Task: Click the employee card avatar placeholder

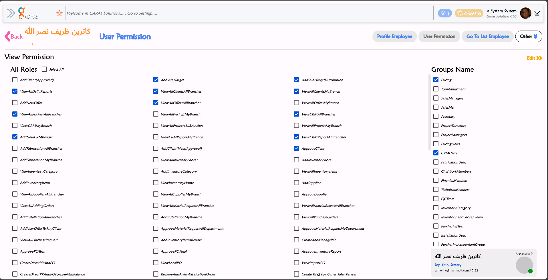Action: (x=524, y=265)
